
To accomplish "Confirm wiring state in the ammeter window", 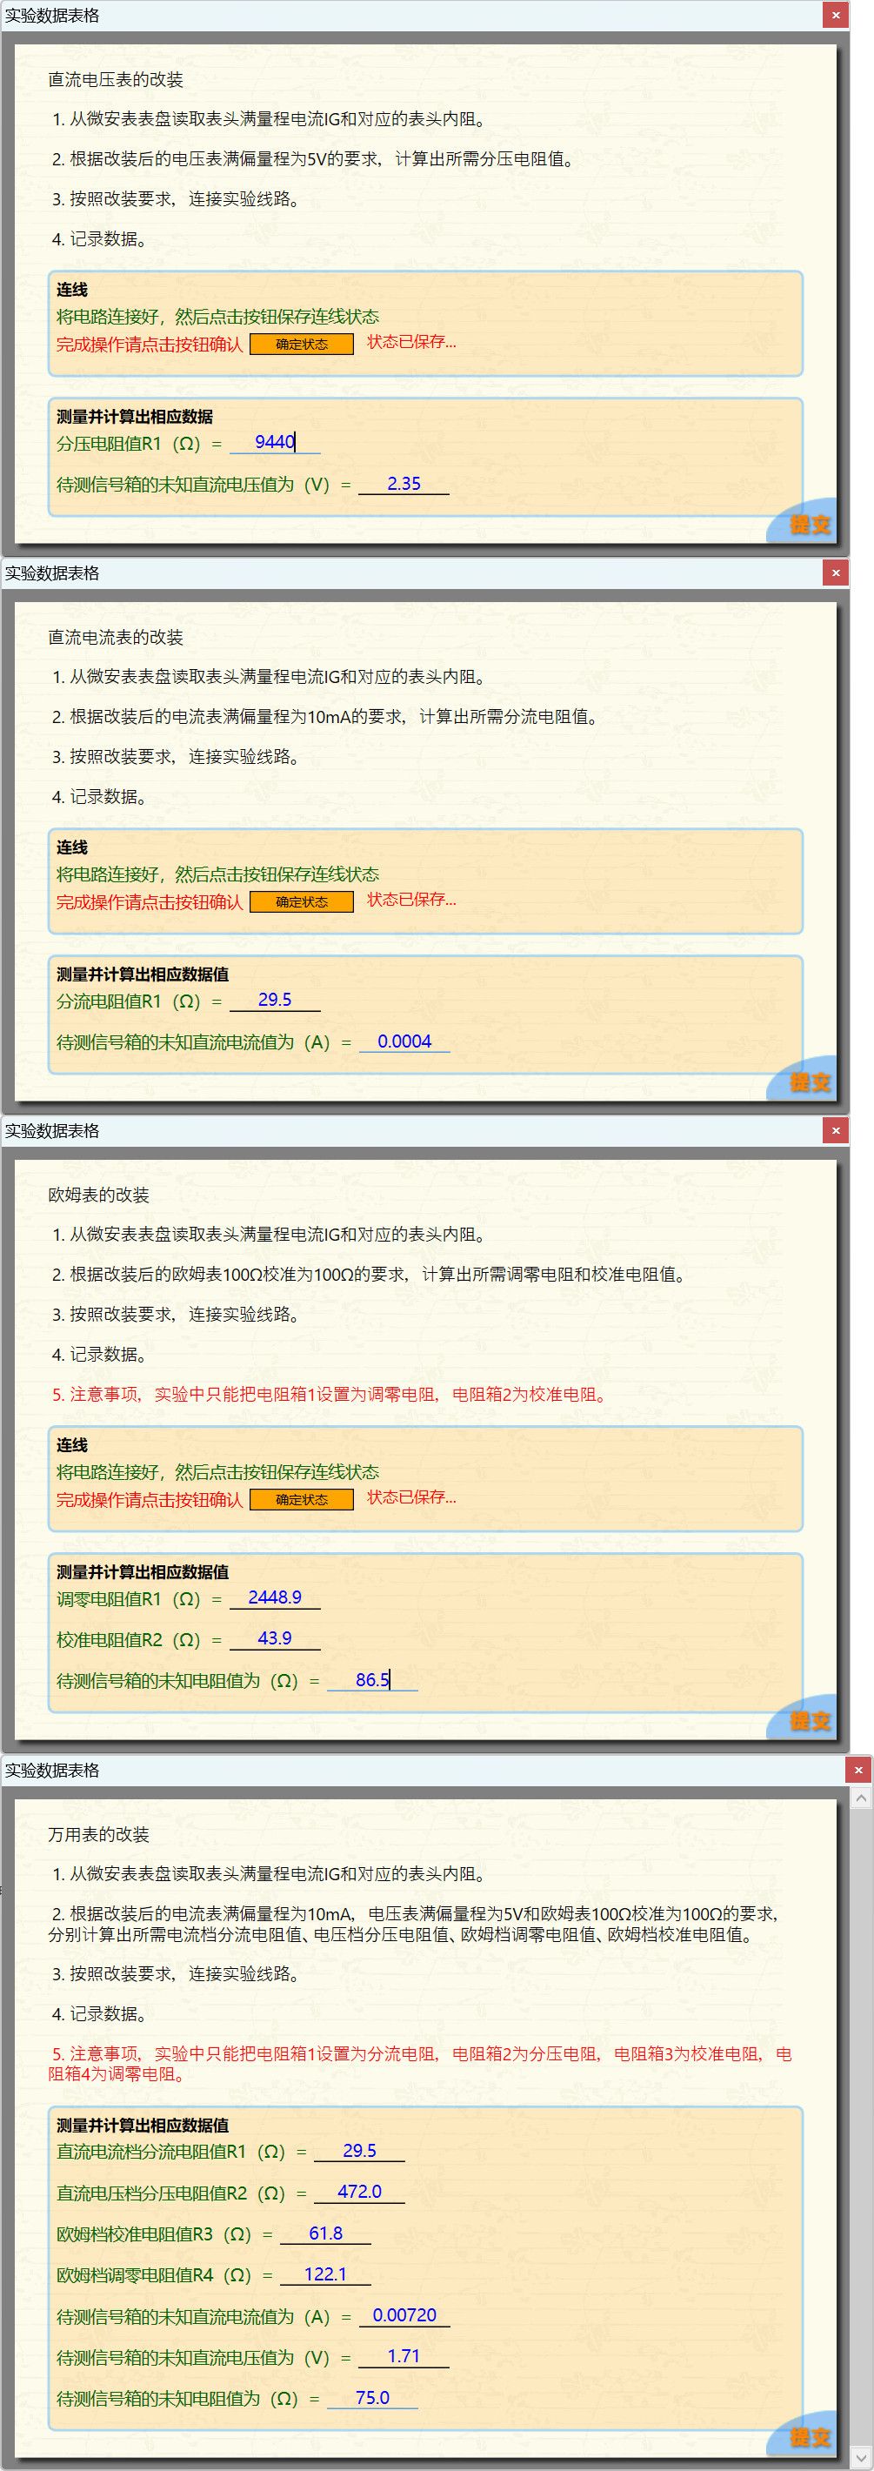I will [301, 901].
